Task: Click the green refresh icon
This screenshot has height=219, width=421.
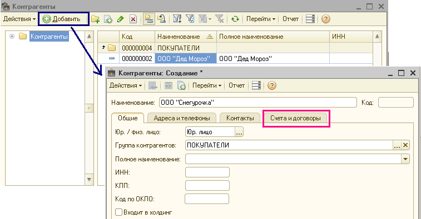Action: click(x=235, y=19)
